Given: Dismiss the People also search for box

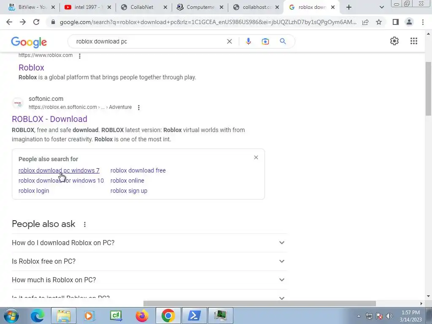Looking at the screenshot, I should (256, 157).
